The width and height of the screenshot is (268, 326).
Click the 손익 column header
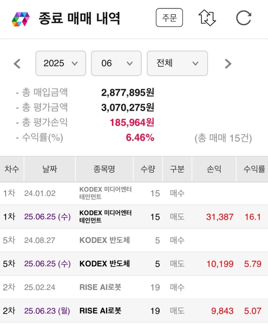[214, 169]
